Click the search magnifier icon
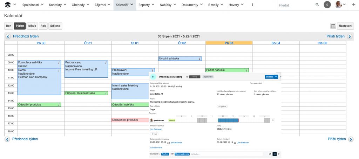The height and width of the screenshot is (159, 359). [317, 5]
